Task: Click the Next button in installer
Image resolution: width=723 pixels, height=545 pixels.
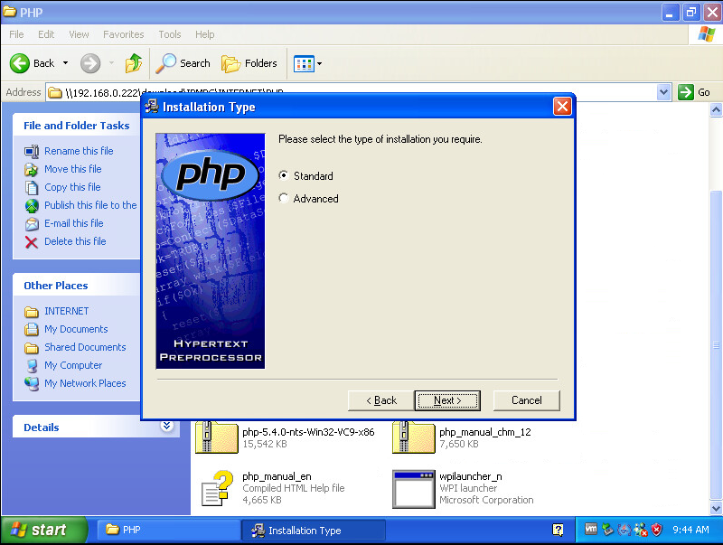Action: tap(447, 400)
